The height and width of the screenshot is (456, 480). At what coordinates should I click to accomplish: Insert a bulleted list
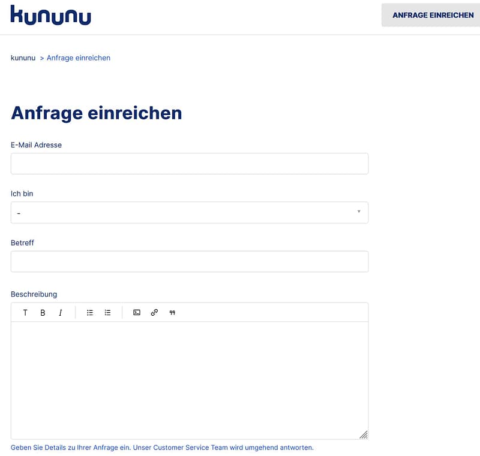(90, 313)
